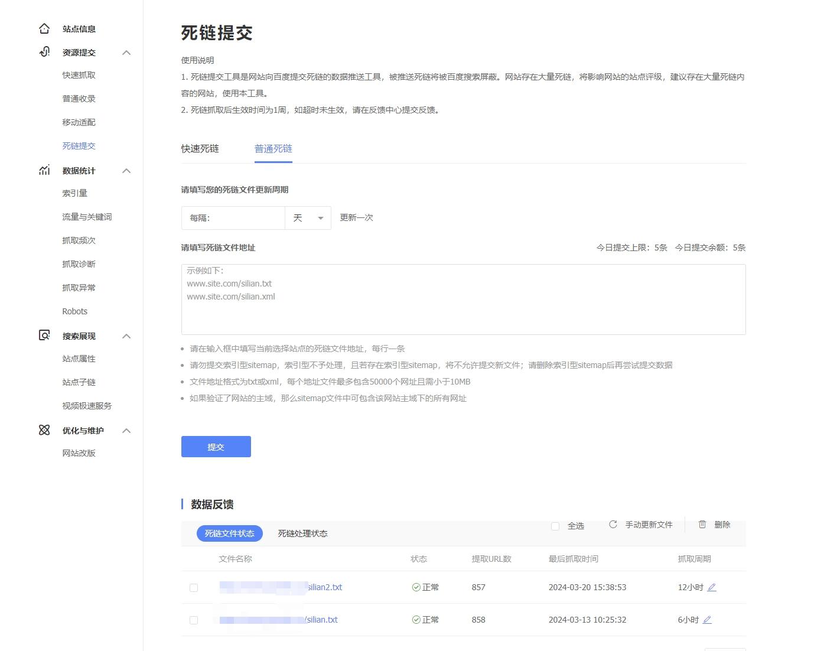Select the silian2.txt row checkbox
This screenshot has width=837, height=651.
(194, 588)
